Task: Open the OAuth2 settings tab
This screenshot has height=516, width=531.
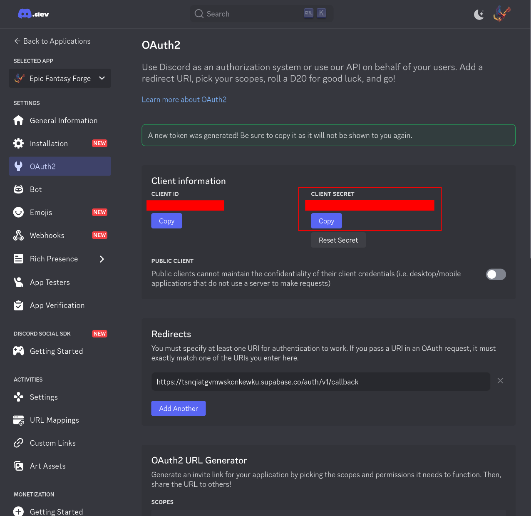Action: coord(43,166)
